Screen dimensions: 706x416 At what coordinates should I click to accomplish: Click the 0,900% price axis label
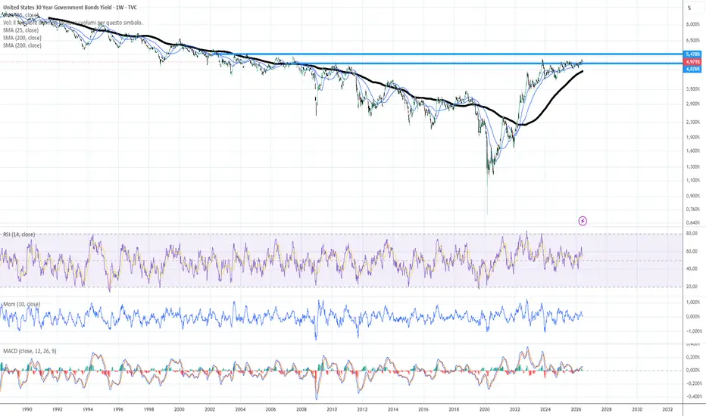693,196
